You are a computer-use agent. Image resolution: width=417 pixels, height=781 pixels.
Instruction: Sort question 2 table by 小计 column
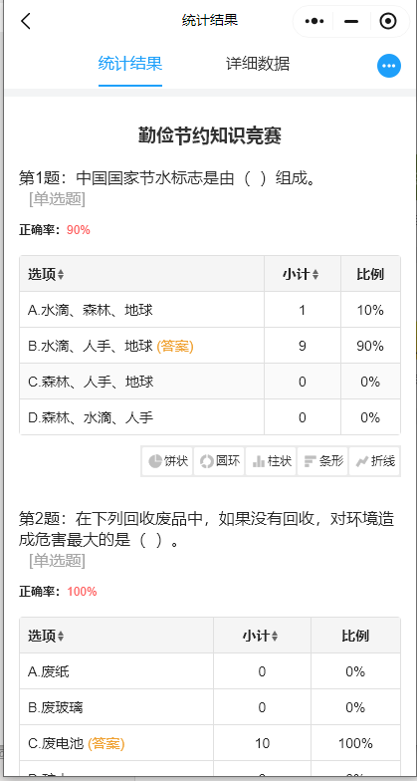(261, 636)
